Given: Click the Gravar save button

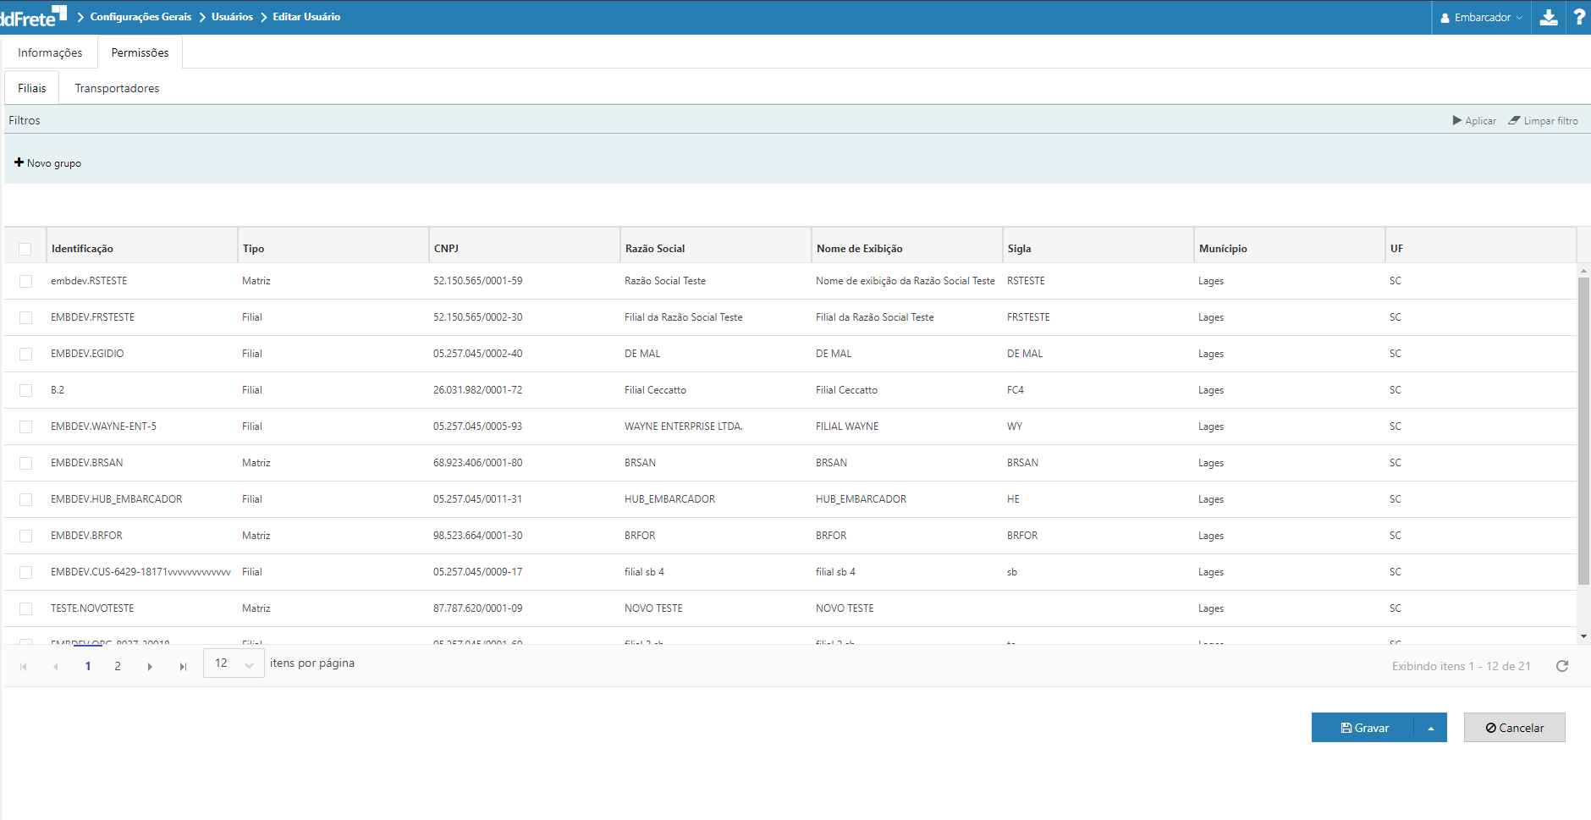Looking at the screenshot, I should (x=1363, y=728).
